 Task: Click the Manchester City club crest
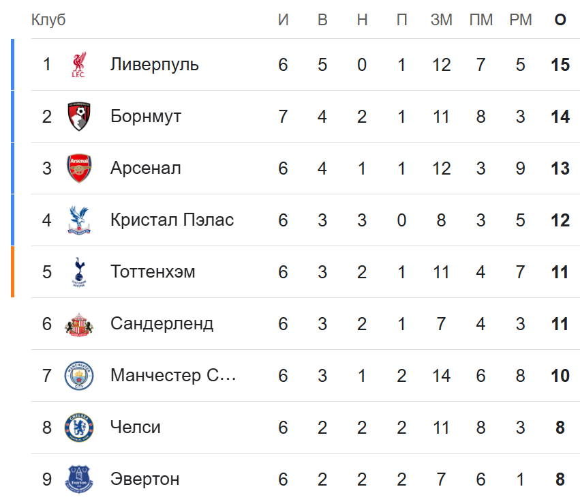(78, 376)
